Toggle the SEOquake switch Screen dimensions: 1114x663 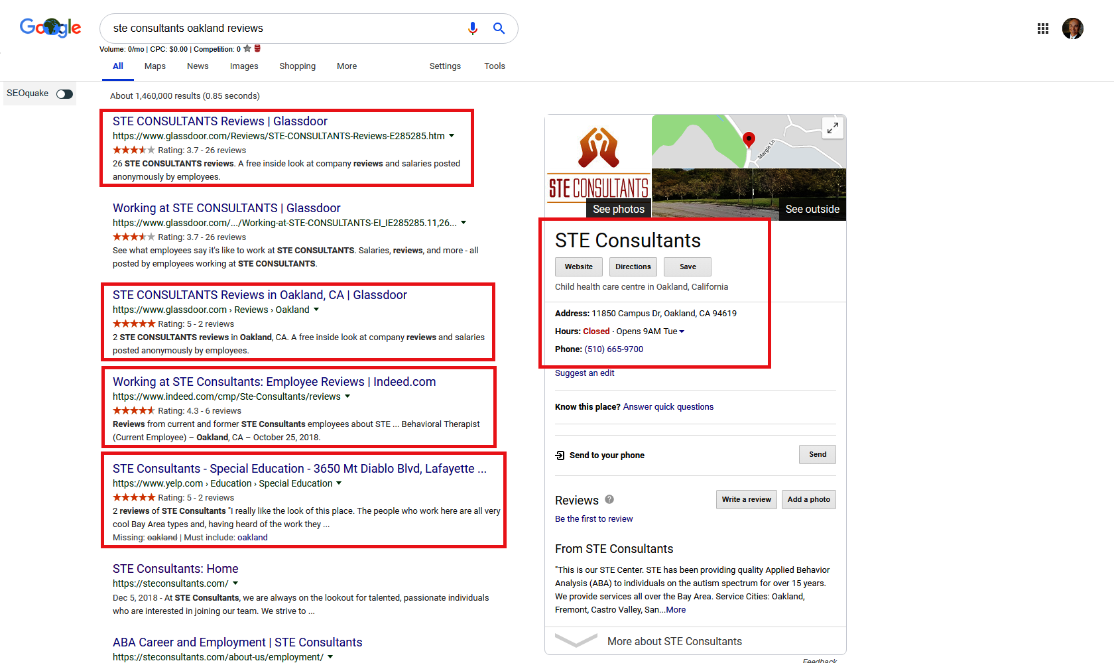[64, 93]
